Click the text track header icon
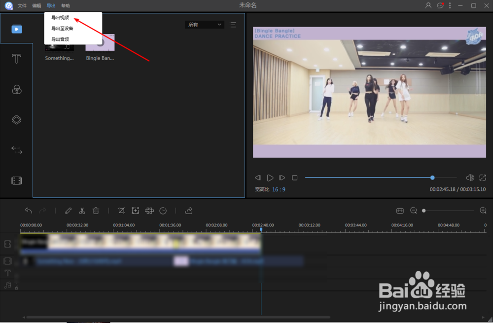Viewport: 493px width, 323px height. pos(7,273)
